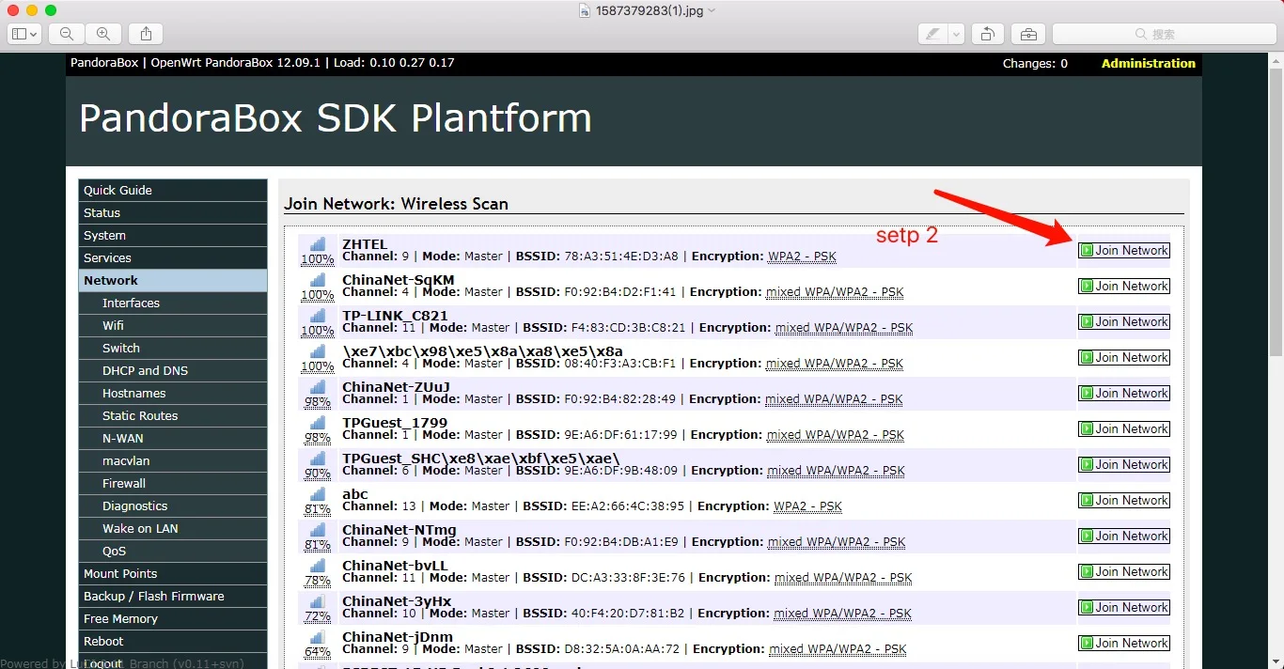
Task: Join the TPGuest_SHC network
Action: [x=1124, y=464]
